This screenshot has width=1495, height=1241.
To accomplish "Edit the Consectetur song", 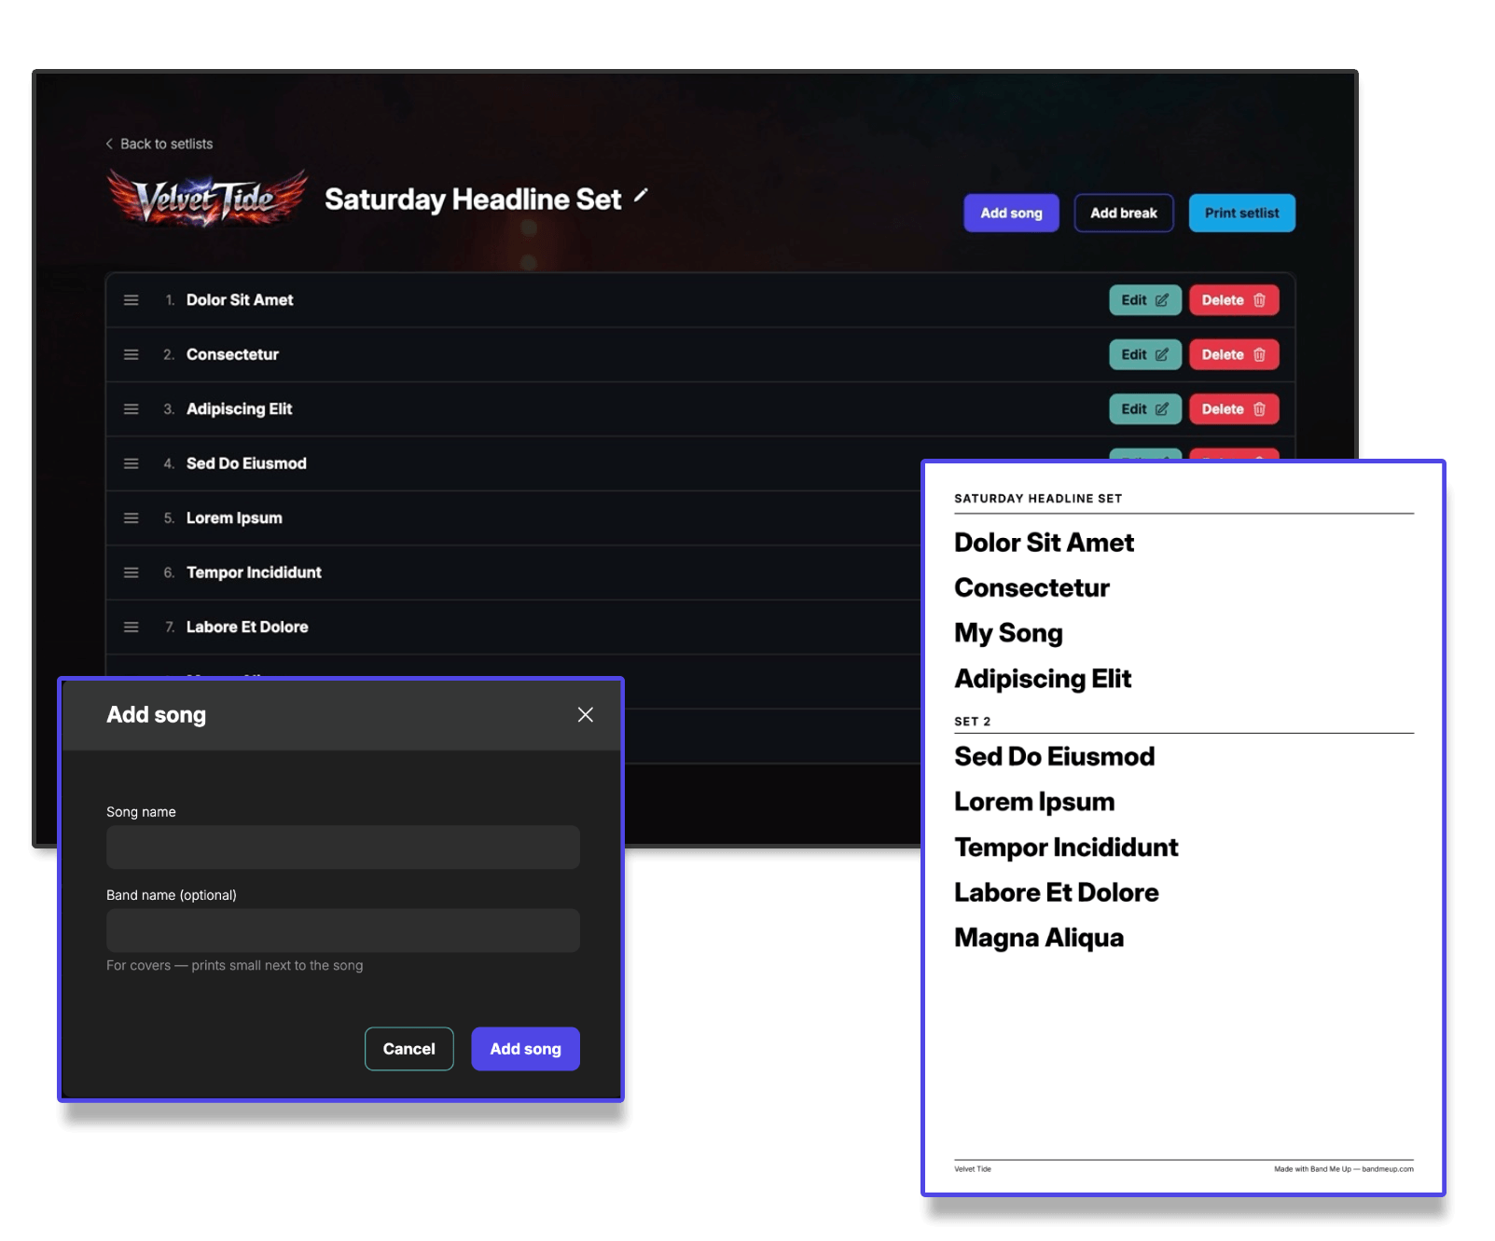I will 1145,354.
